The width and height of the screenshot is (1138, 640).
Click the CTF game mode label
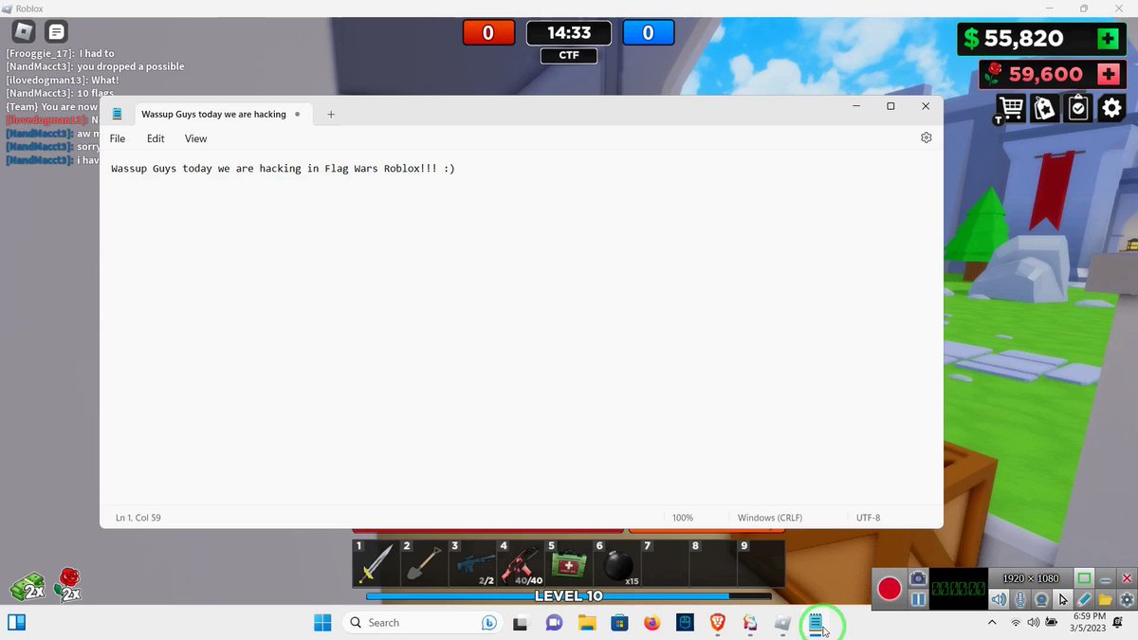pos(569,56)
